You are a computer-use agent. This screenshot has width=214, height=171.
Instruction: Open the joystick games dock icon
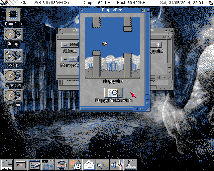coord(130,165)
